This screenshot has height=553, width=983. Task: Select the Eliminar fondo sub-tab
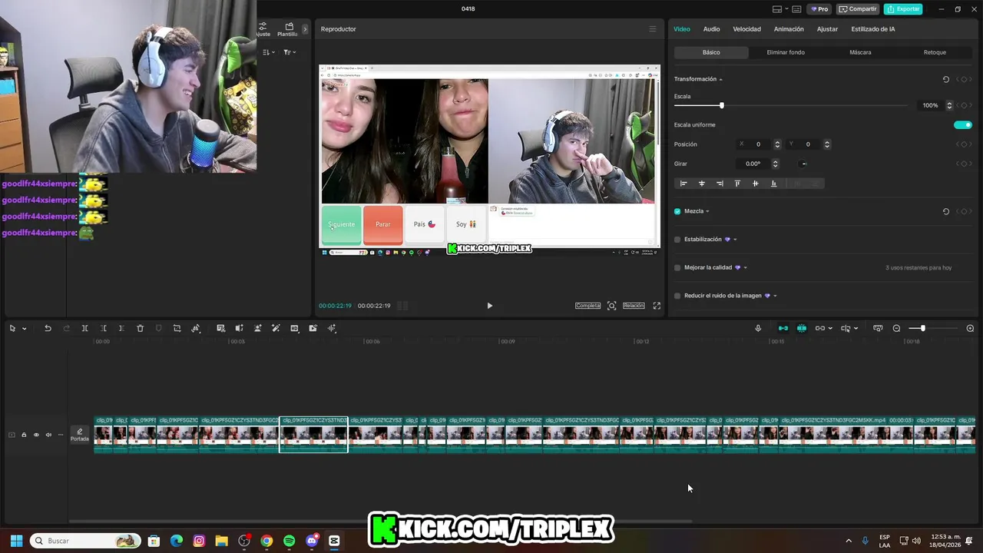[x=786, y=52]
